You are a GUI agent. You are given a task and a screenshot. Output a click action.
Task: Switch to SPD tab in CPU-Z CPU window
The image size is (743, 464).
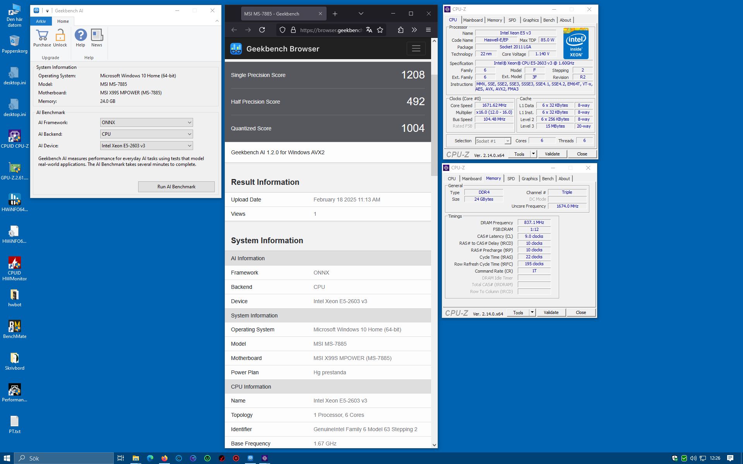click(x=512, y=20)
